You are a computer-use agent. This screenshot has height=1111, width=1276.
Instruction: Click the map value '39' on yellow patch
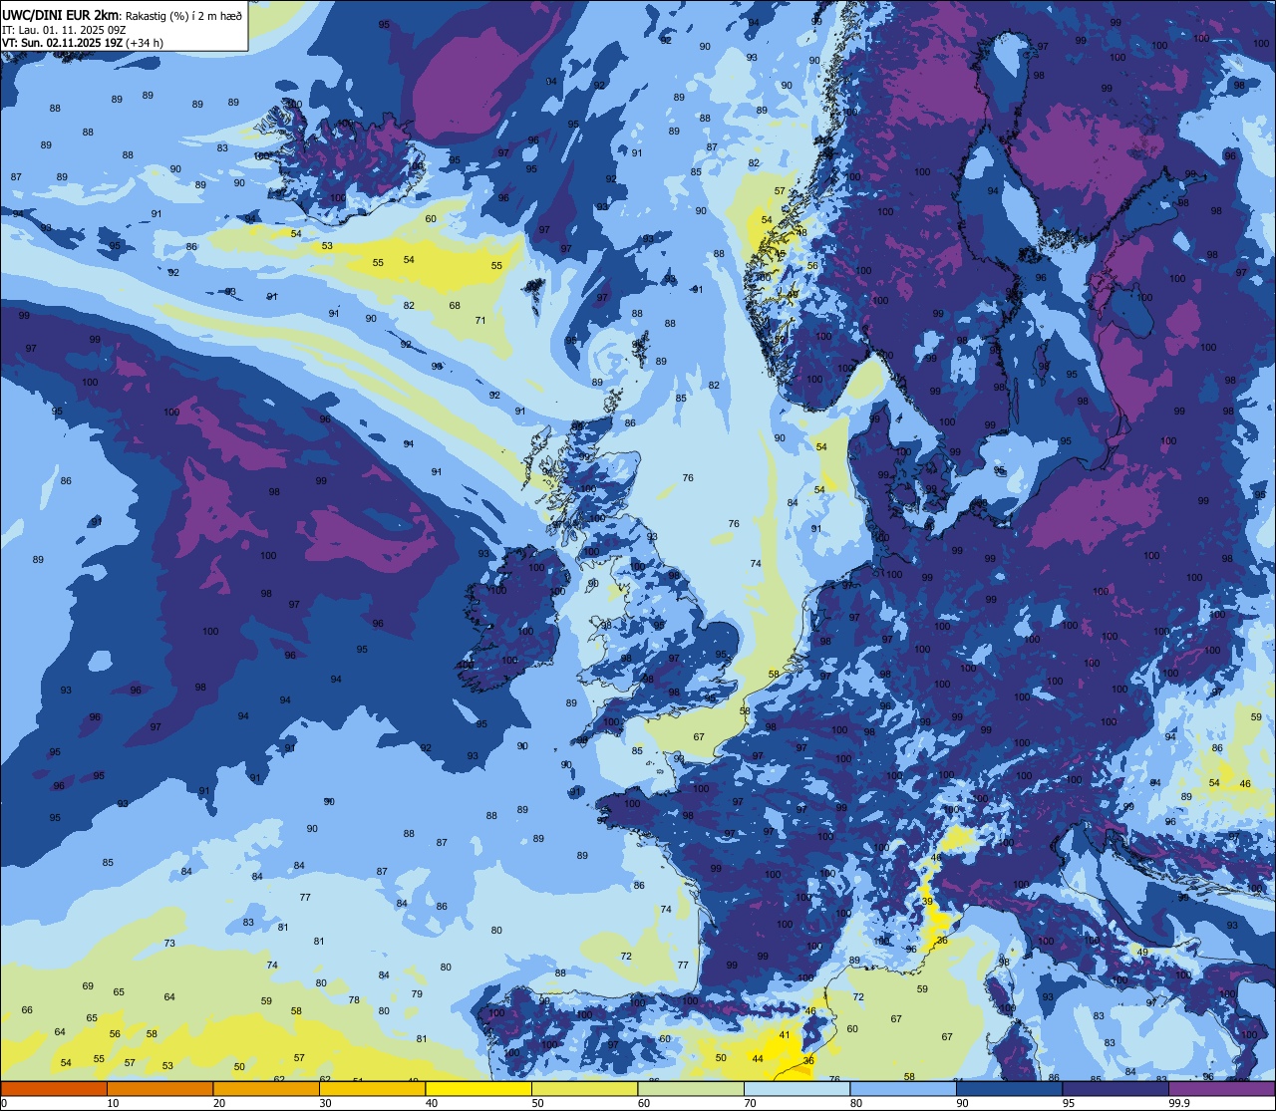tap(927, 901)
